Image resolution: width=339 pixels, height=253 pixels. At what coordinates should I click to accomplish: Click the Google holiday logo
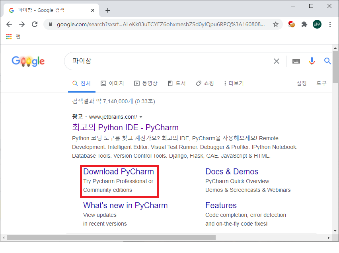[x=28, y=61]
